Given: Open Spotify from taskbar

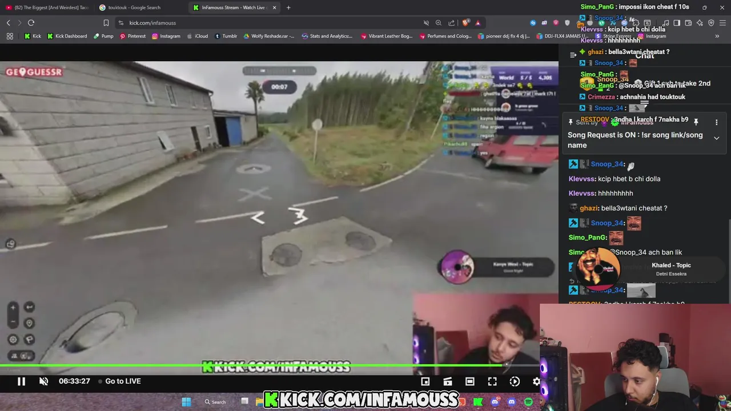Looking at the screenshot, I should 528,402.
